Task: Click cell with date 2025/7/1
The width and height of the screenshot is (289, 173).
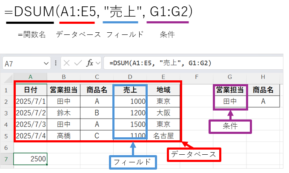Action: [31, 102]
